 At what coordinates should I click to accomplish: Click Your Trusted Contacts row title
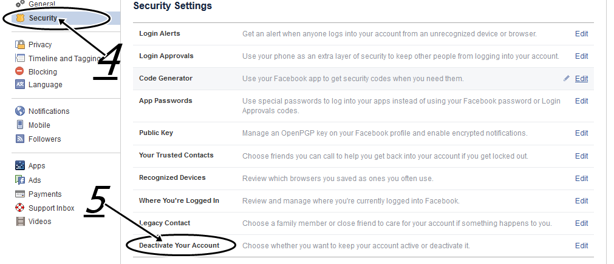[x=176, y=155]
